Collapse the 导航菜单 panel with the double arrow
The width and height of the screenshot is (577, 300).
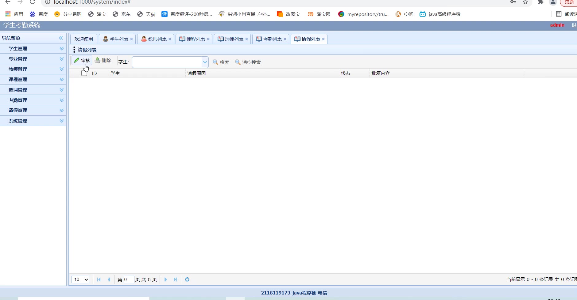tap(61, 38)
